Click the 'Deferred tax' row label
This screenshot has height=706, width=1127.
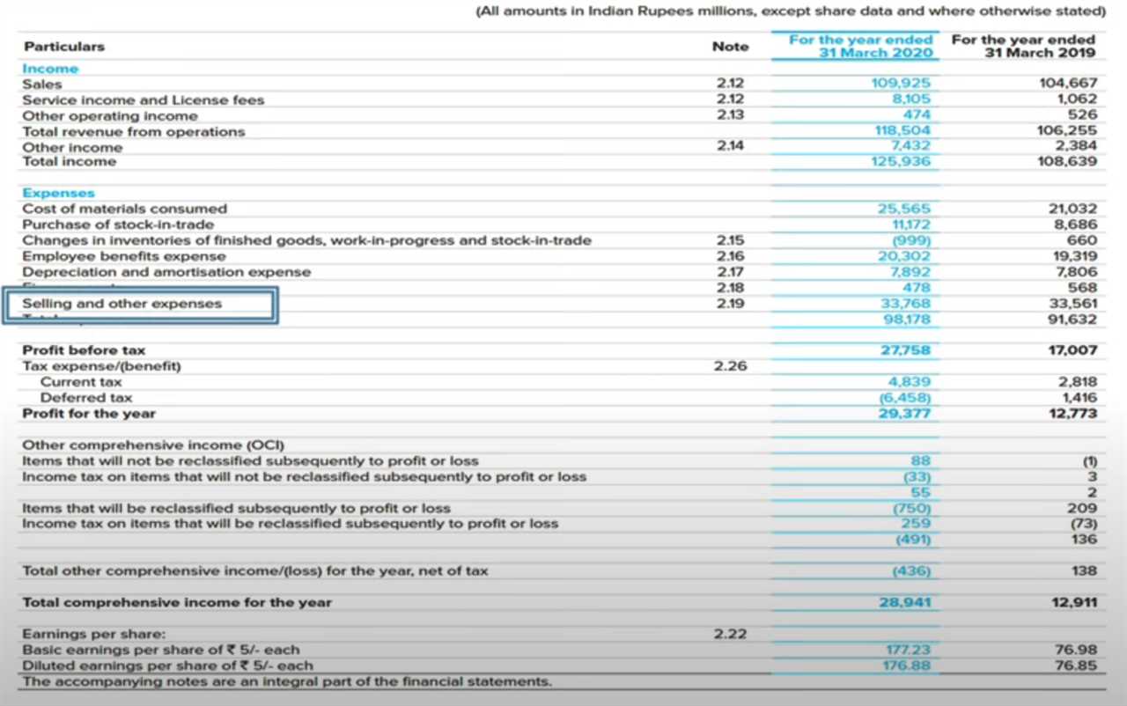[x=86, y=398]
